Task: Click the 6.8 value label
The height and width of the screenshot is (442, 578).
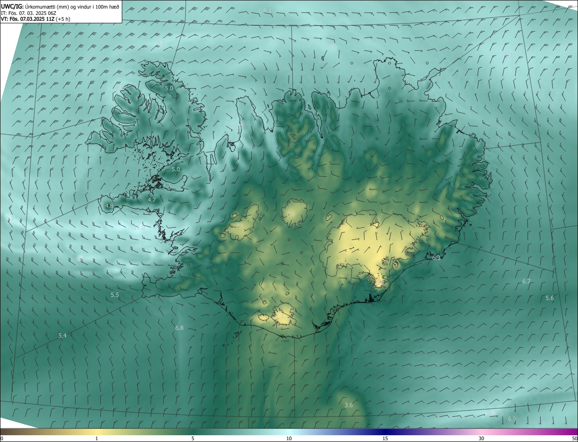Action: [179, 328]
